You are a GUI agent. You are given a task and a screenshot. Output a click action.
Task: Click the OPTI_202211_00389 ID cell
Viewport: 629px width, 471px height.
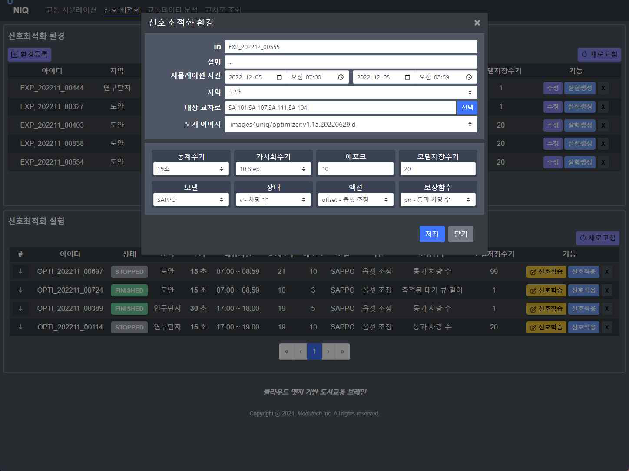click(70, 308)
